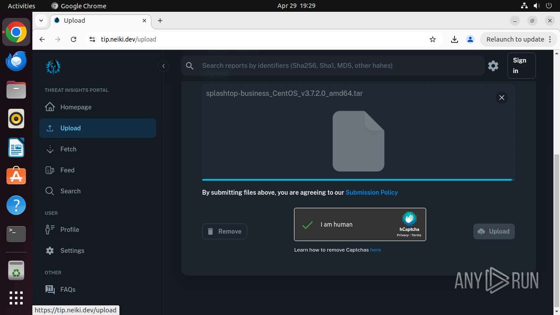Go forward in browser history
This screenshot has height=315, width=560.
[58, 39]
